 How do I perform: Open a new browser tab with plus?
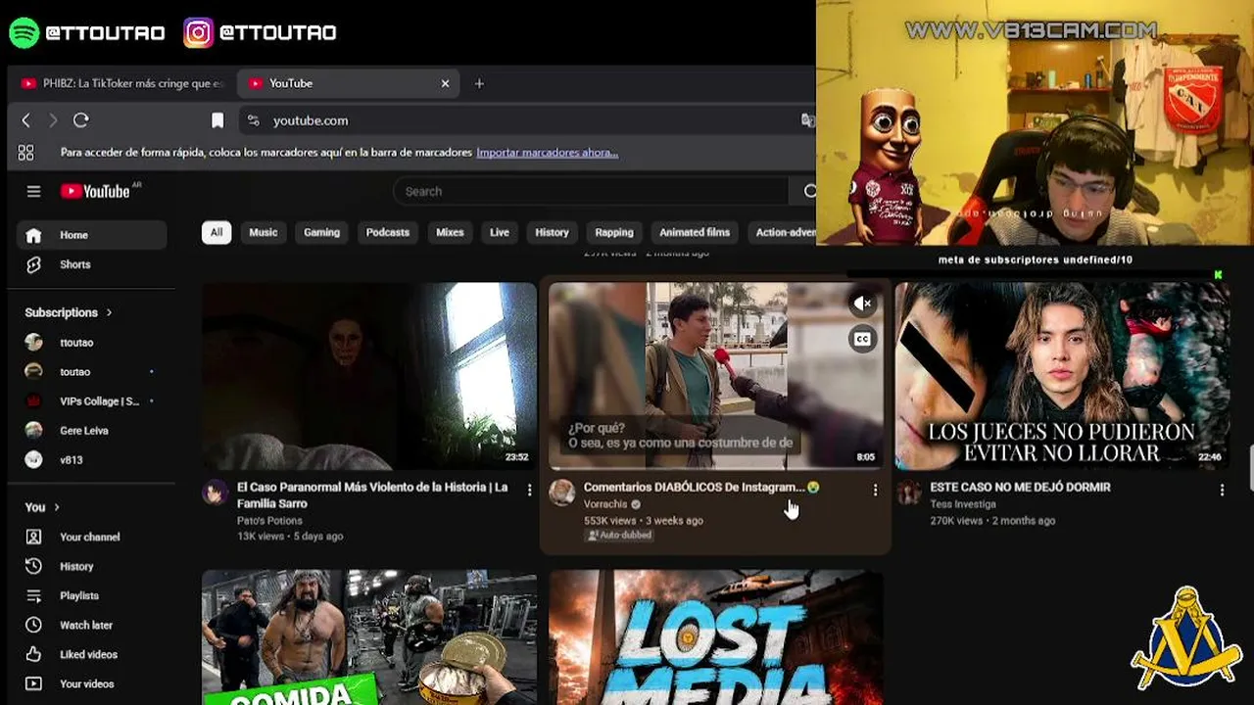click(479, 83)
